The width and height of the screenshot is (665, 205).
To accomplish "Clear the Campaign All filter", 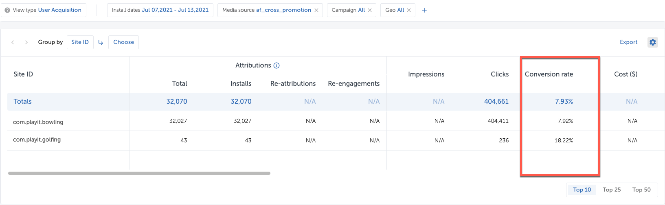I will pyautogui.click(x=370, y=10).
